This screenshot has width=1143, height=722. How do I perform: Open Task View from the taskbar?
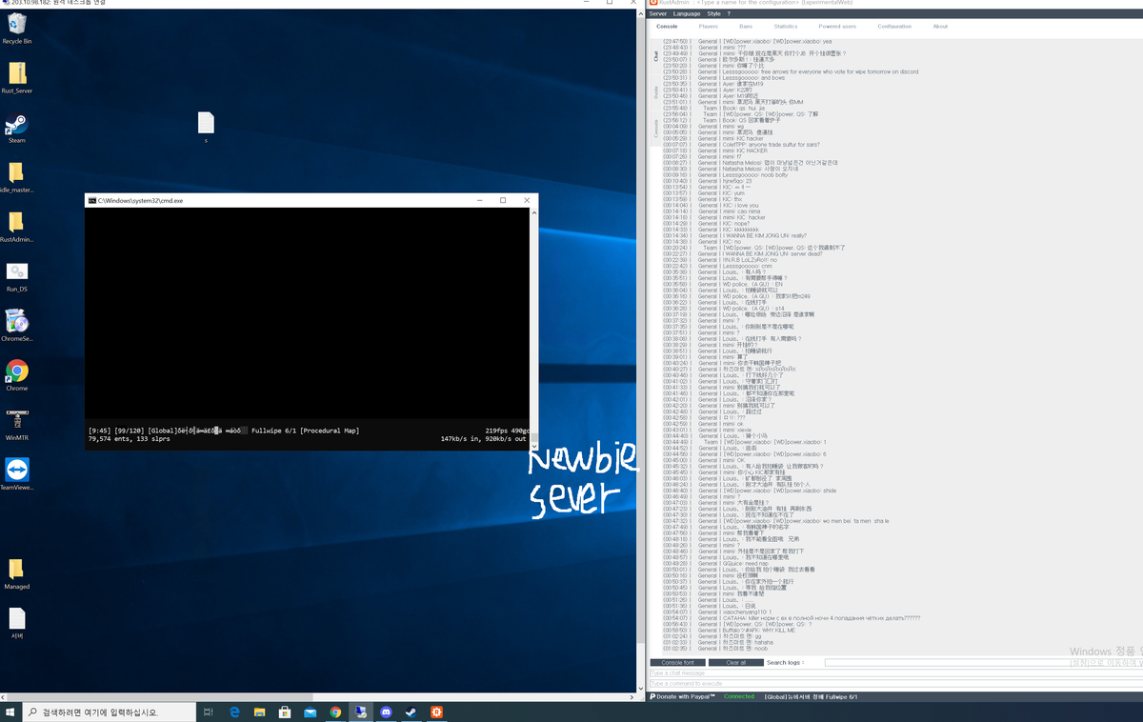click(209, 712)
